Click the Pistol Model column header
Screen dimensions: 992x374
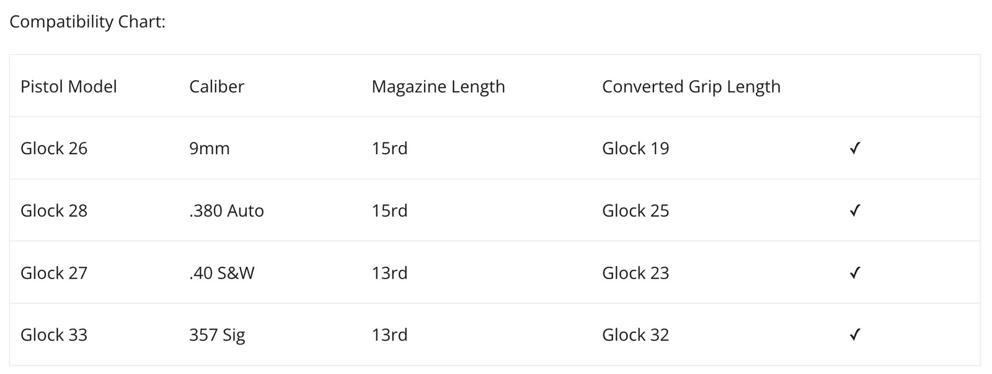tap(69, 86)
